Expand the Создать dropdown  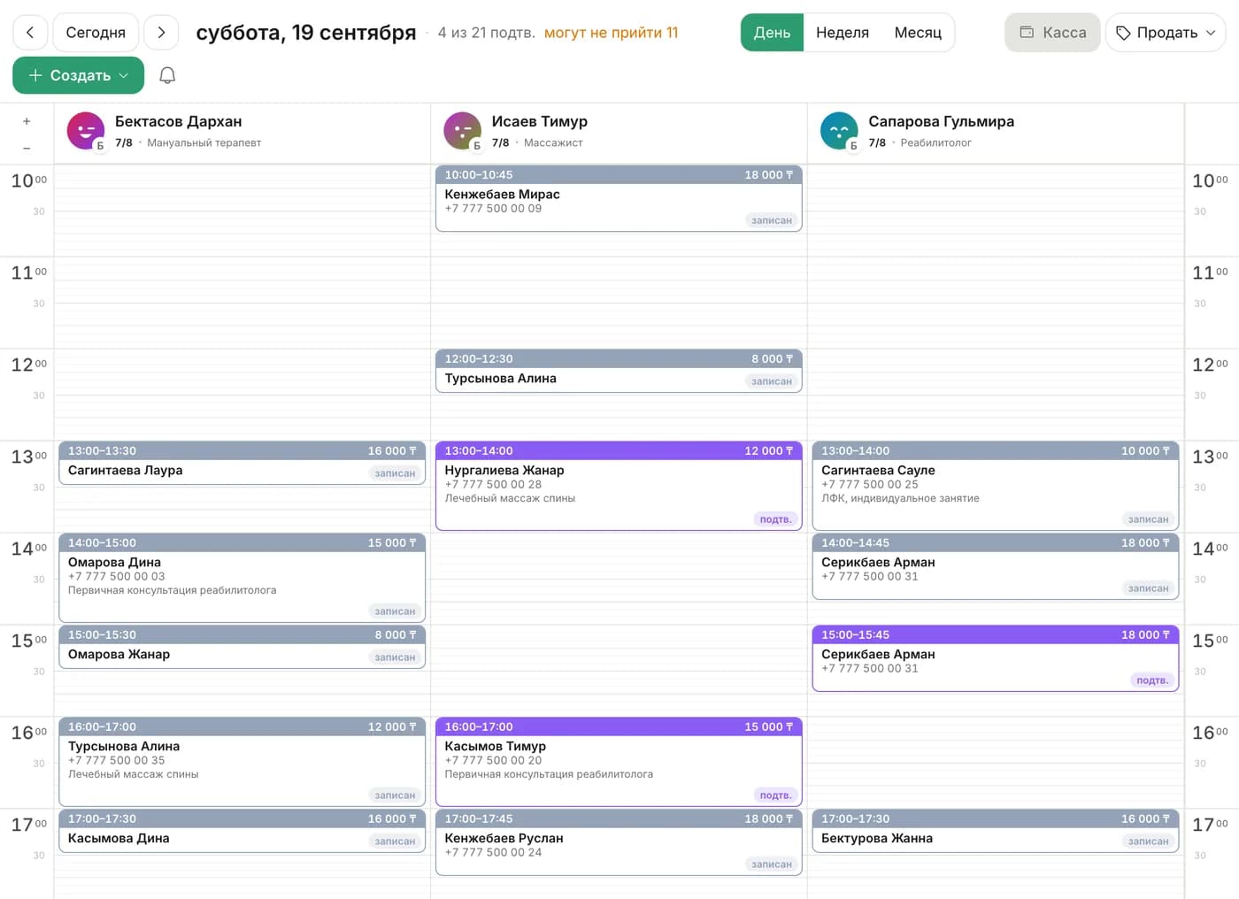(78, 75)
